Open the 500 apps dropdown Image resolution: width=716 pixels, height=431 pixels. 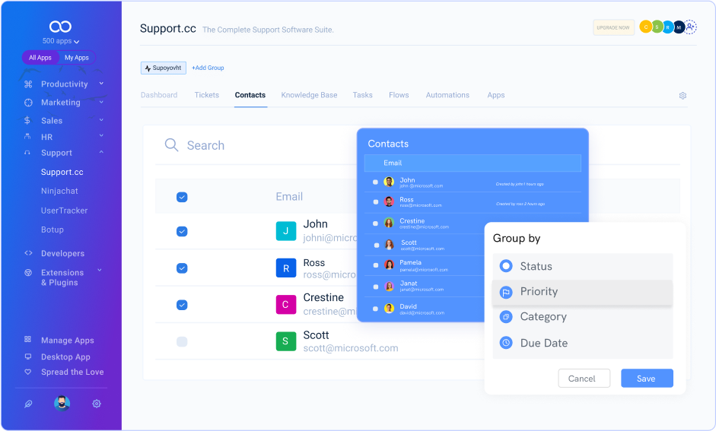[61, 41]
